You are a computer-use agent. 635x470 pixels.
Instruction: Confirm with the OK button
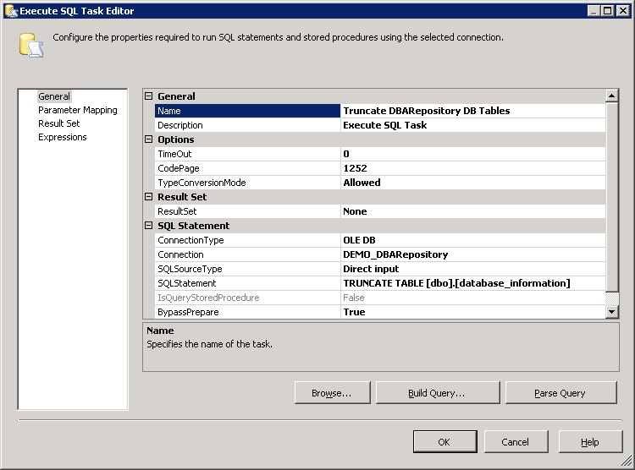tap(444, 442)
